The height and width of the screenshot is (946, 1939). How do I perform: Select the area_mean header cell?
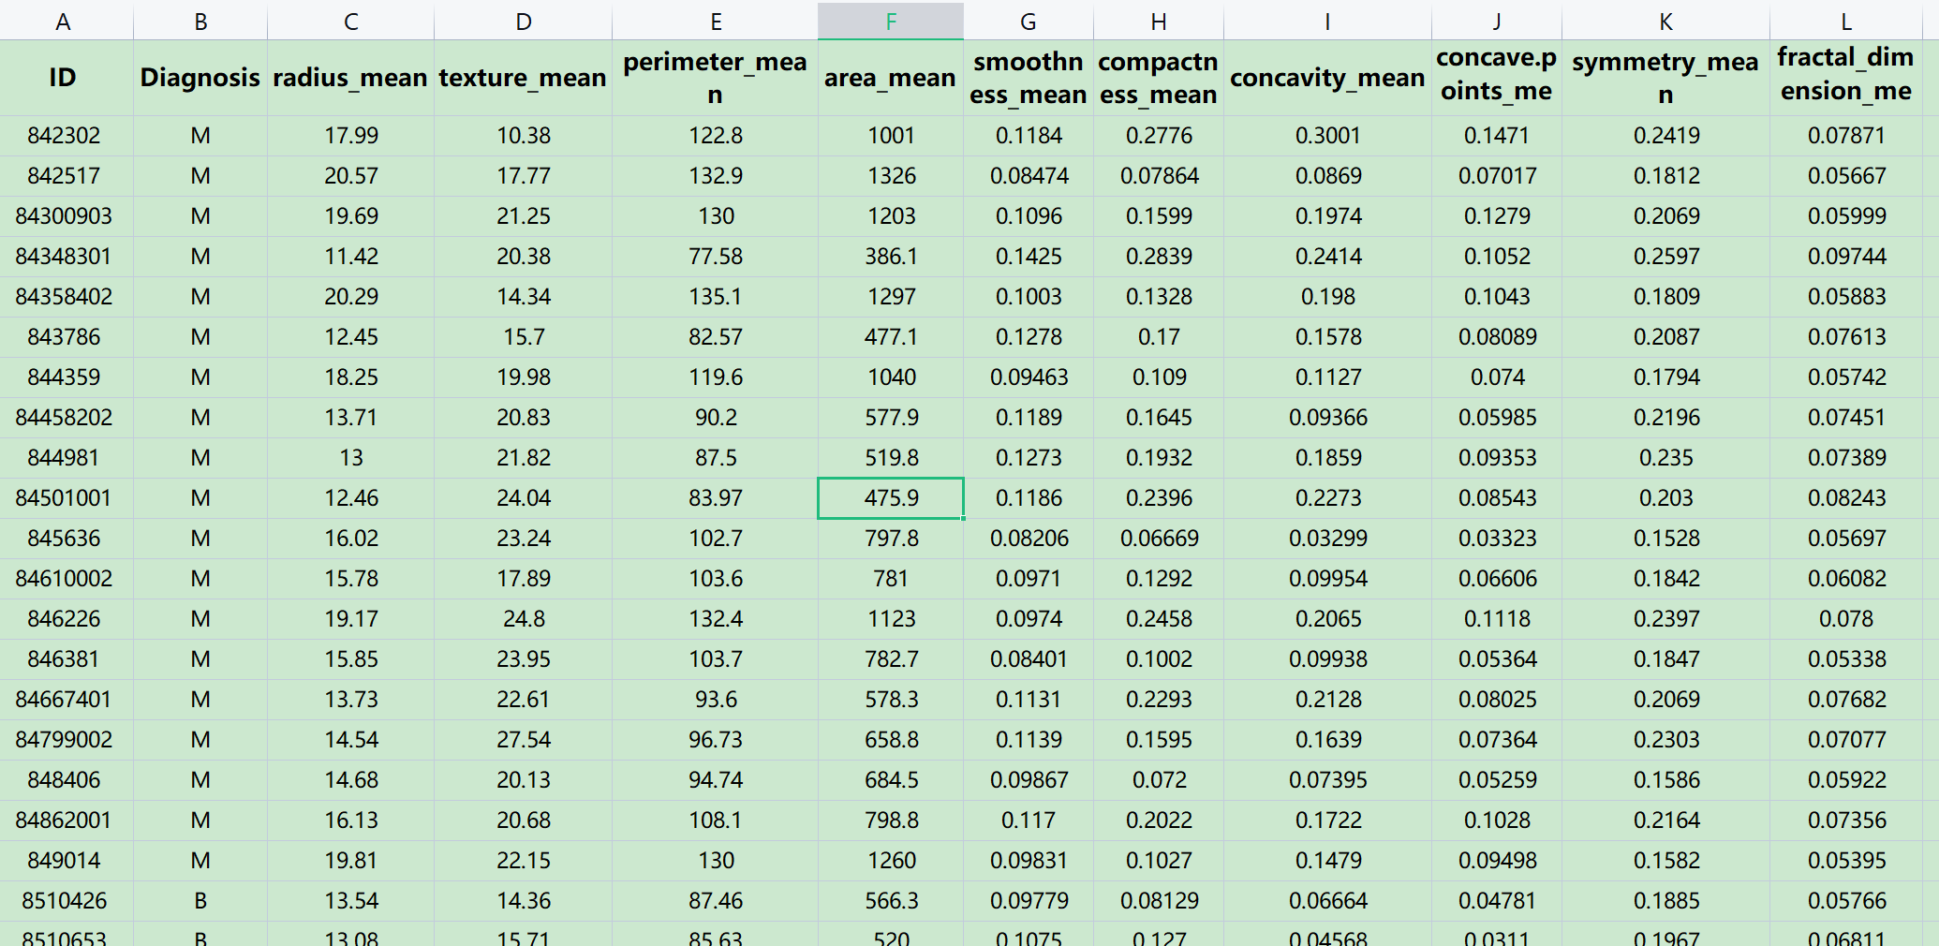890,78
